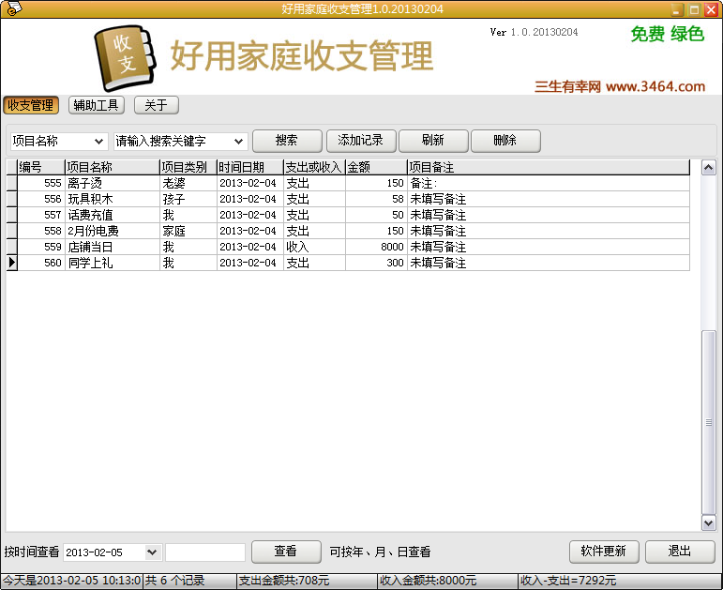Image resolution: width=723 pixels, height=590 pixels.
Task: Click the 老婆 category cell
Action: [x=188, y=183]
